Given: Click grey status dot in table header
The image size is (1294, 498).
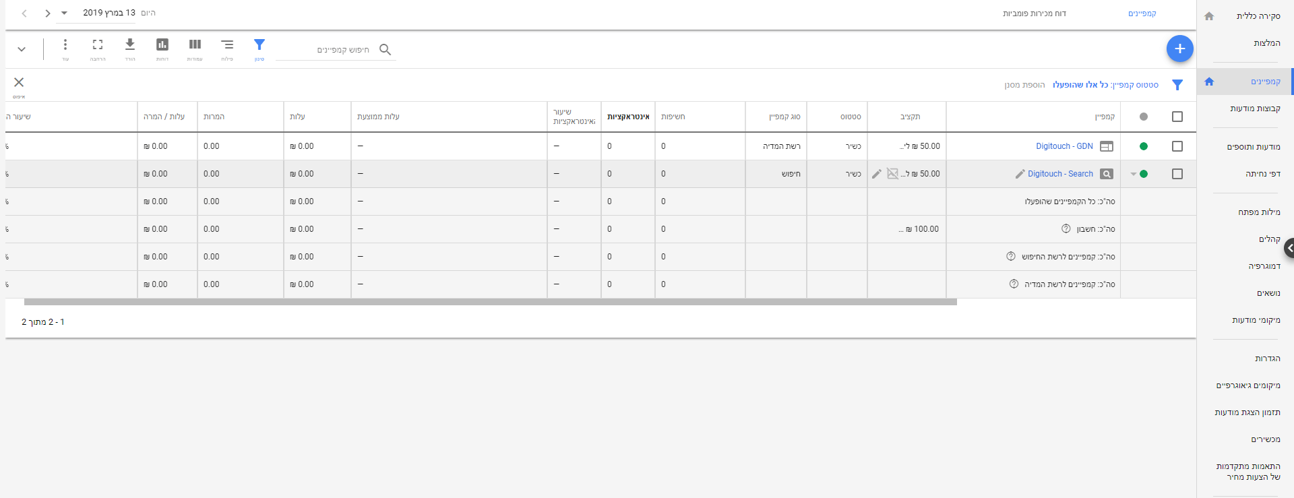Looking at the screenshot, I should click(x=1144, y=117).
